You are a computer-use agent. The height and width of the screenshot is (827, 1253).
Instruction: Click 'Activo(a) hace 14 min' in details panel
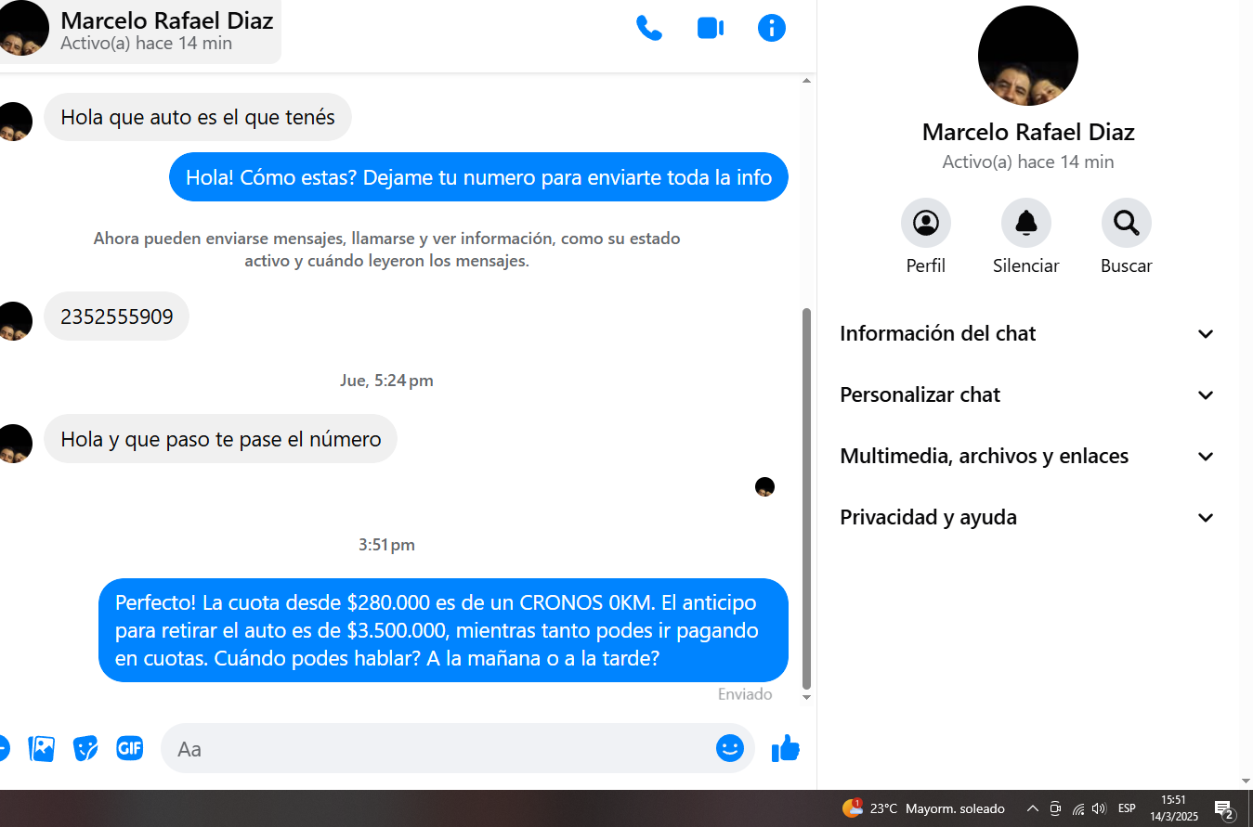click(x=1028, y=162)
